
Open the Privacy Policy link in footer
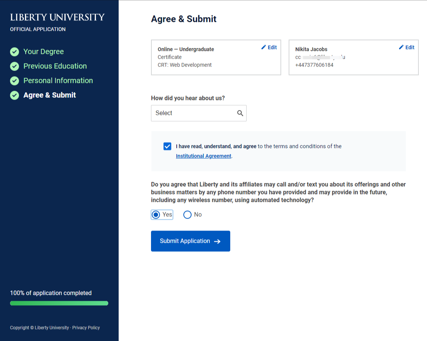coord(86,328)
